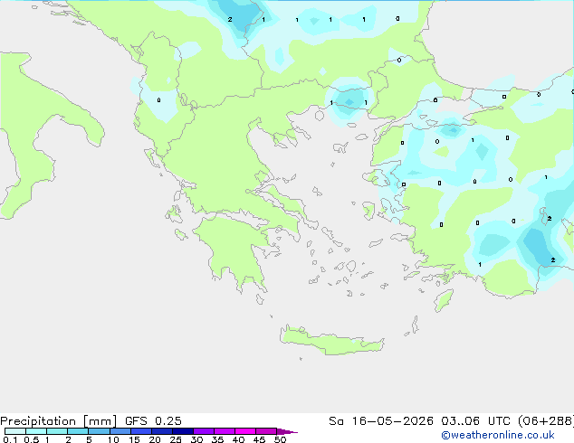The image size is (574, 443).
Task: Click the arrow tip above 50 mm
Action: tap(287, 431)
